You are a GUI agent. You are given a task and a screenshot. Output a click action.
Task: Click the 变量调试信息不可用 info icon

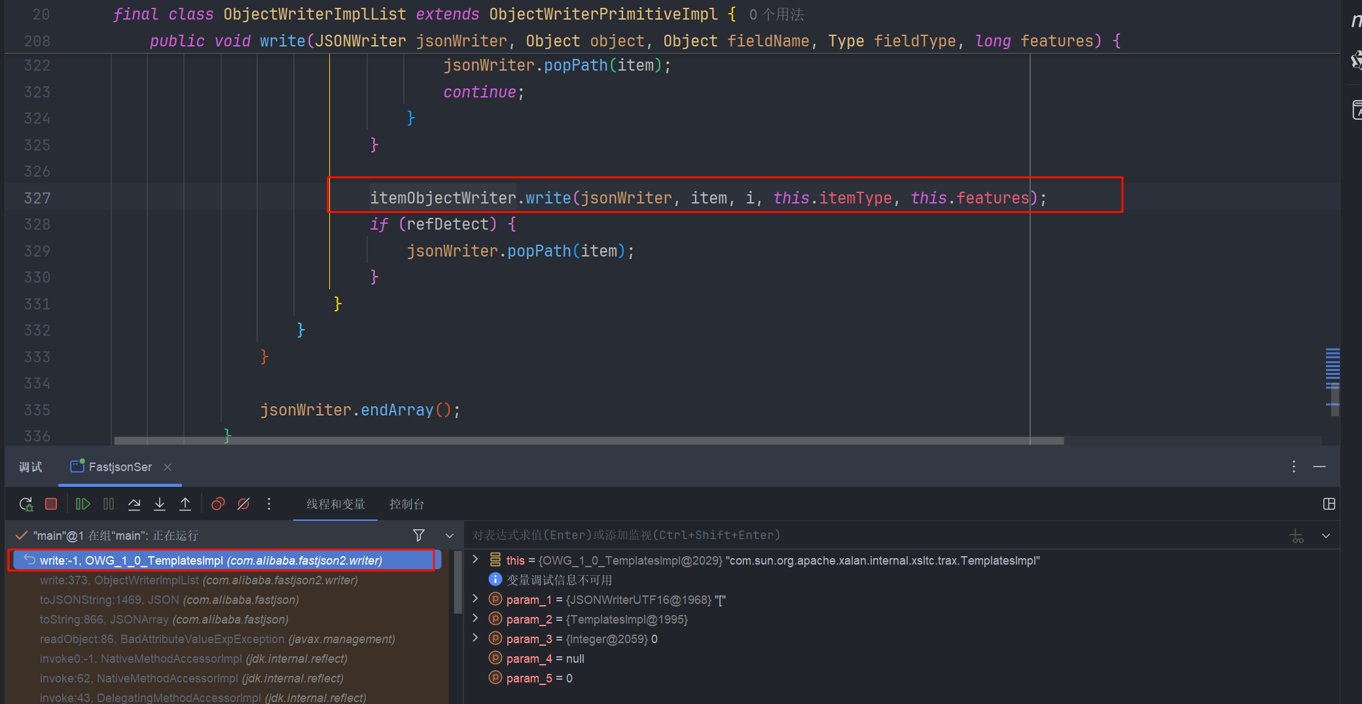[495, 580]
